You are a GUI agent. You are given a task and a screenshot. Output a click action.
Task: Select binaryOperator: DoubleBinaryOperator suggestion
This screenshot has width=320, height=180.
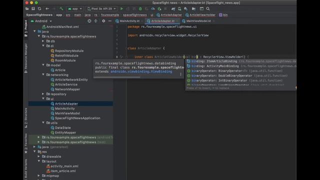241,75
